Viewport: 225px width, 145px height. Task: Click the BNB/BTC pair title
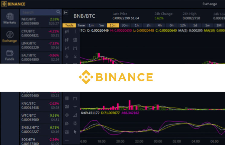84,16
